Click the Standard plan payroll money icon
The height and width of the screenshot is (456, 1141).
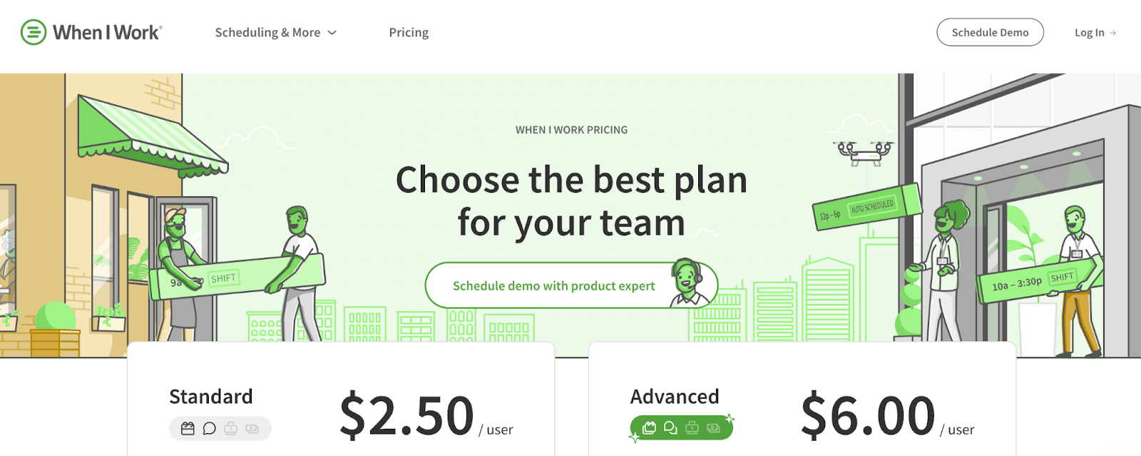(x=252, y=428)
